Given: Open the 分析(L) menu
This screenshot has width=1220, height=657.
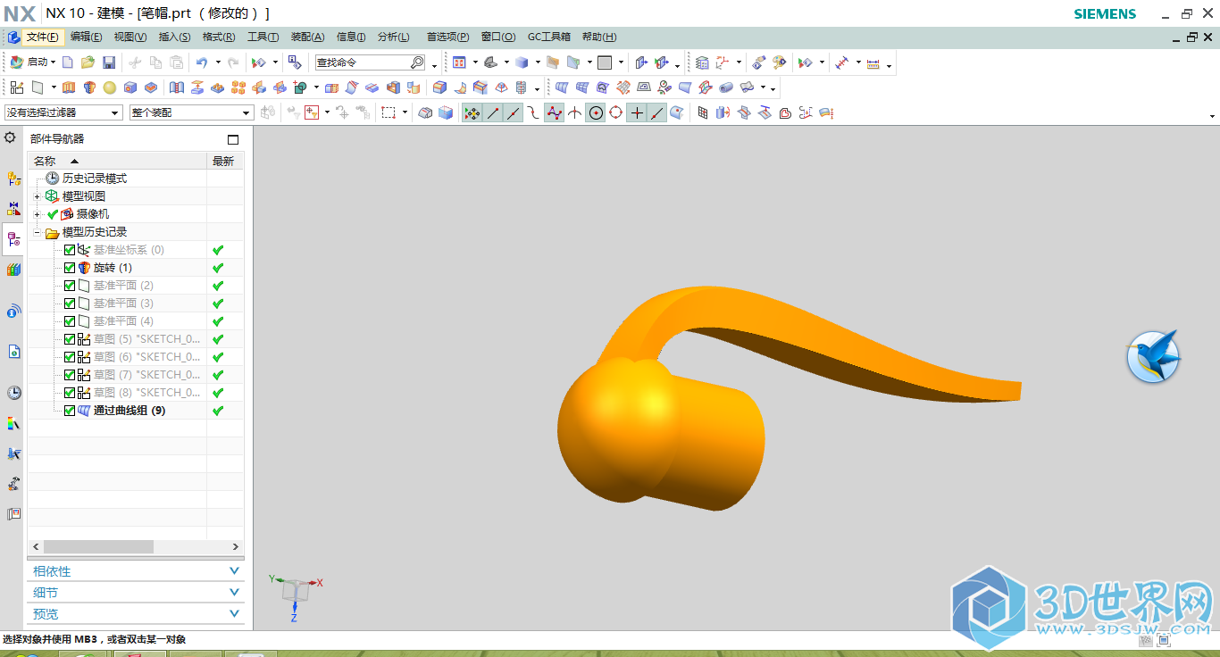Looking at the screenshot, I should tap(394, 37).
